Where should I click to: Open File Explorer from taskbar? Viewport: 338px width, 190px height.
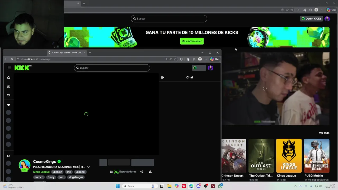point(169,186)
